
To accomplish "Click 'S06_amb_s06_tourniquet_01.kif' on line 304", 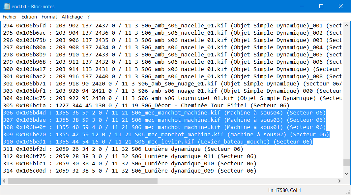I will click(x=186, y=98).
